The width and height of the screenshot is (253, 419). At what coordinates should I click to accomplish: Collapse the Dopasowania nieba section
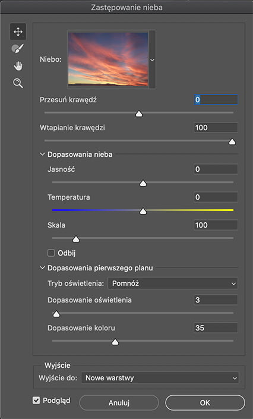click(42, 155)
